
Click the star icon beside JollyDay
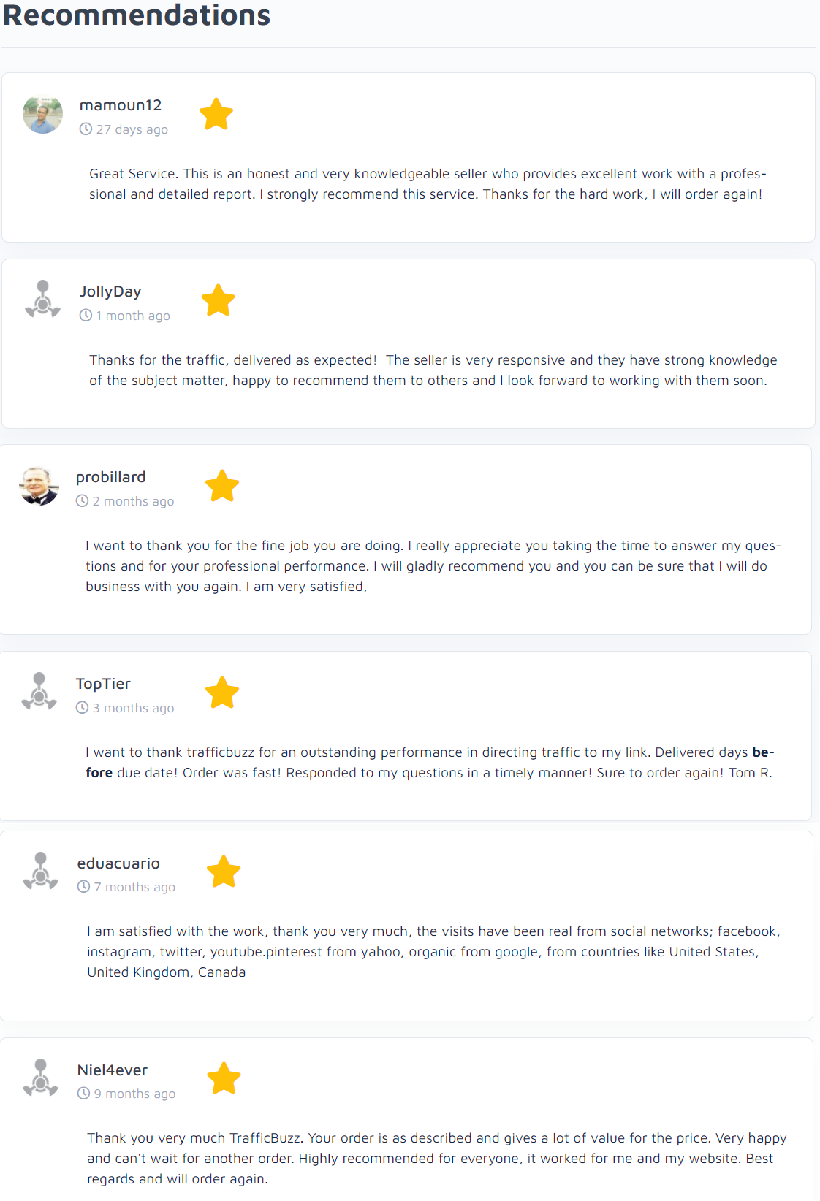(218, 300)
